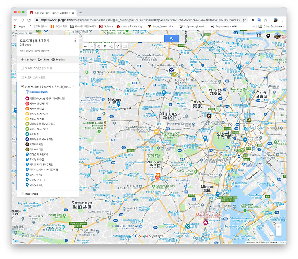Click the Share button
The image size is (298, 259).
coord(43,60)
